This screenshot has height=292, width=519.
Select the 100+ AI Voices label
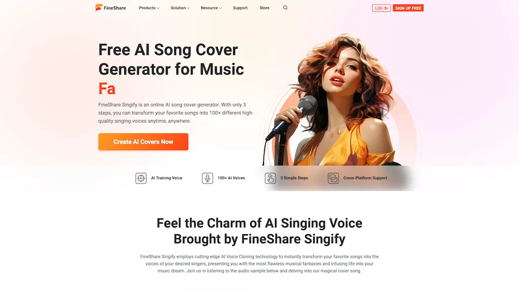[x=231, y=178]
